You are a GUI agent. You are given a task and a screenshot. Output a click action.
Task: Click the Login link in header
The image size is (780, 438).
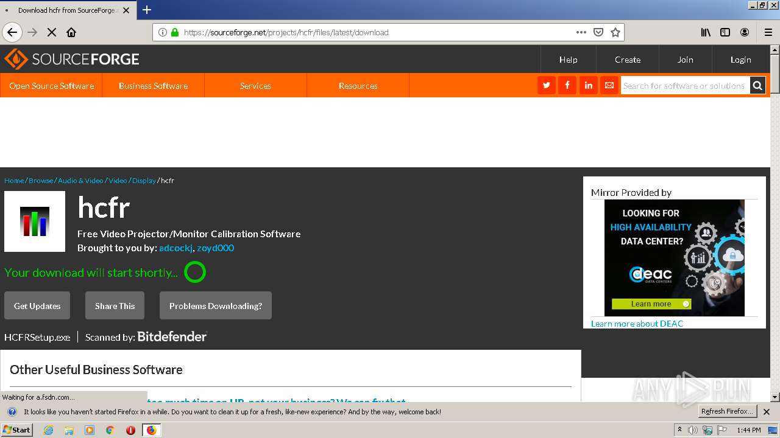(741, 60)
